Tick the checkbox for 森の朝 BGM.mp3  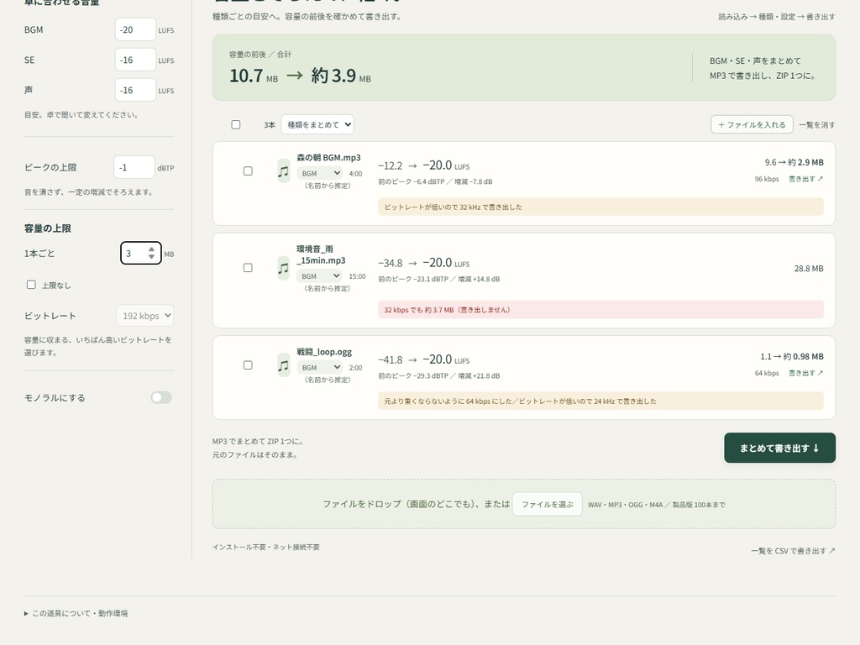pos(248,171)
